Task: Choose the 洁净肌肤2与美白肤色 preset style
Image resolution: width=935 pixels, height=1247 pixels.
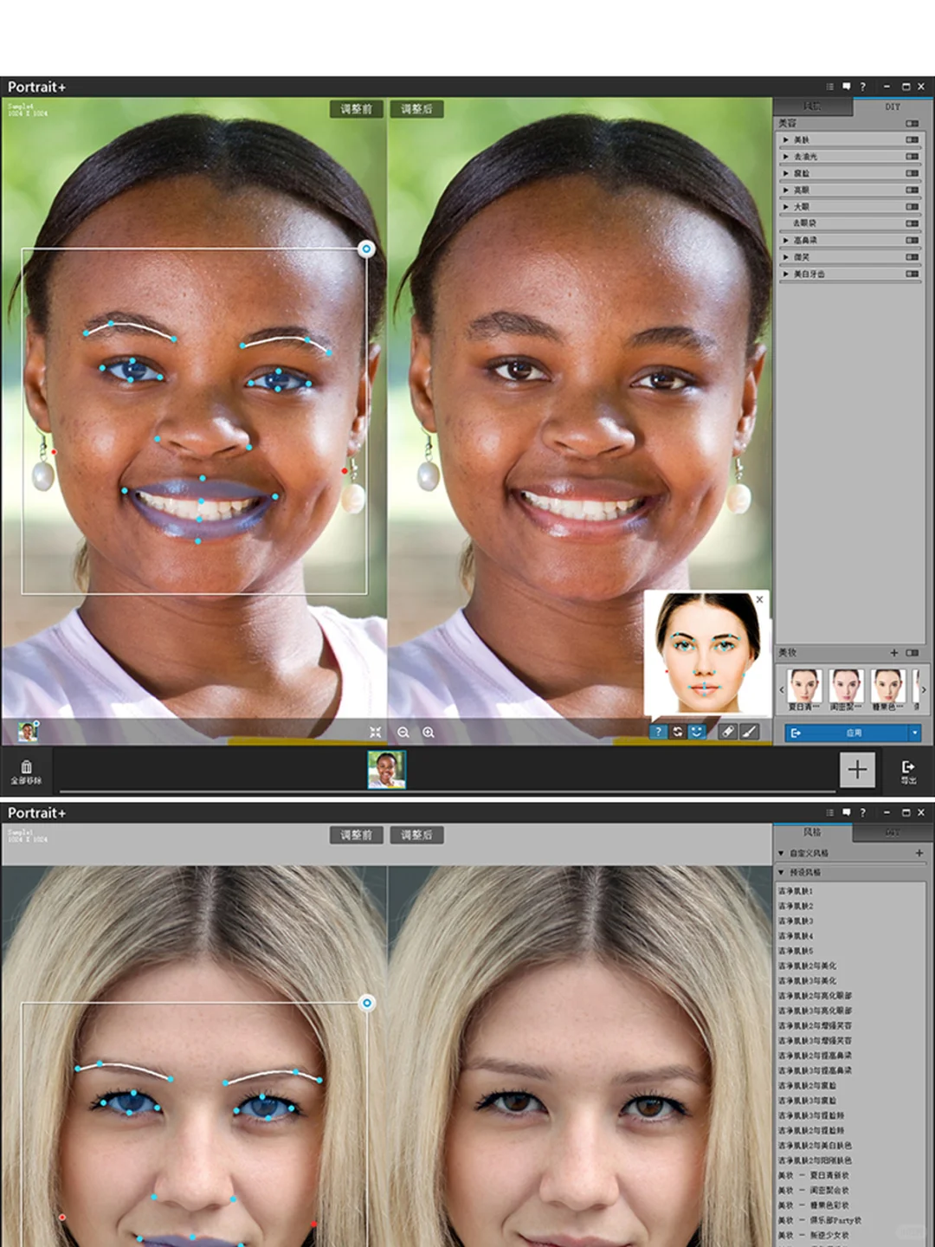Action: pos(815,1146)
